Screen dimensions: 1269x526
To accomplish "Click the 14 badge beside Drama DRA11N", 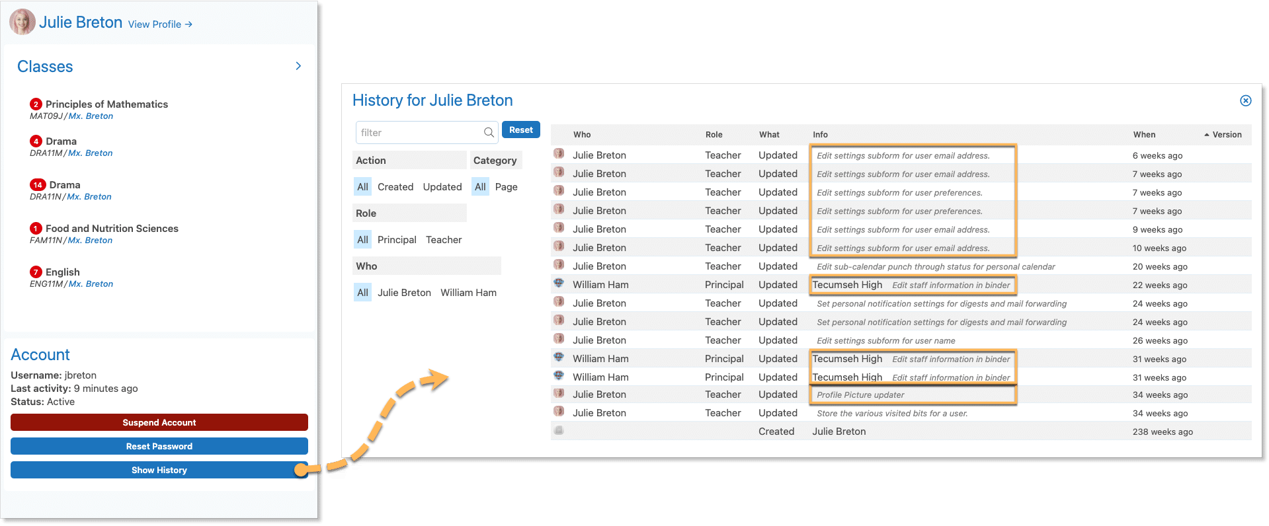I will 38,185.
